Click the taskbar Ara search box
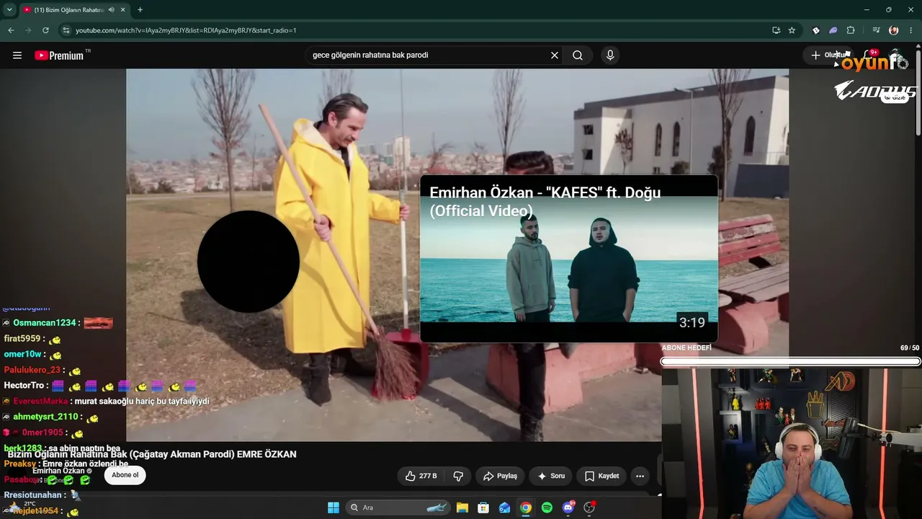 (x=398, y=507)
